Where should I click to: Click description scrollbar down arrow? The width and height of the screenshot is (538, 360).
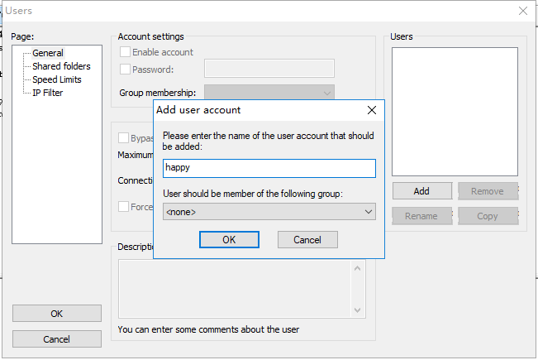tap(359, 310)
